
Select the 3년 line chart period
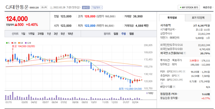(x=56, y=34)
